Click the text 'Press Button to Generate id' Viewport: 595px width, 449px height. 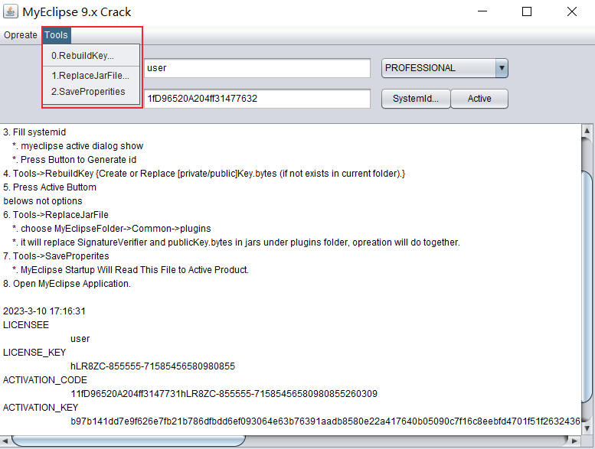(78, 160)
